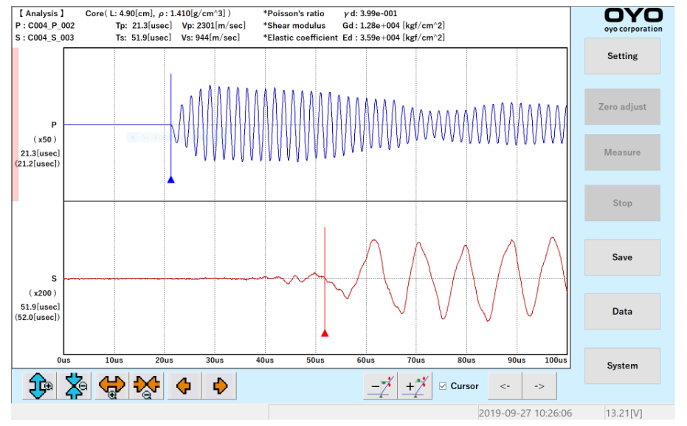Open the Data menu

pos(622,312)
